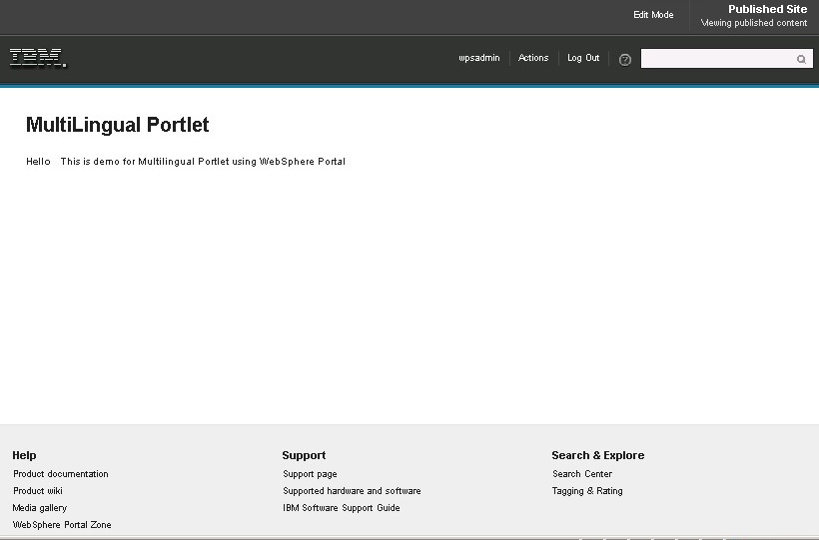The image size is (819, 540).
Task: Open the Actions menu
Action: point(532,58)
